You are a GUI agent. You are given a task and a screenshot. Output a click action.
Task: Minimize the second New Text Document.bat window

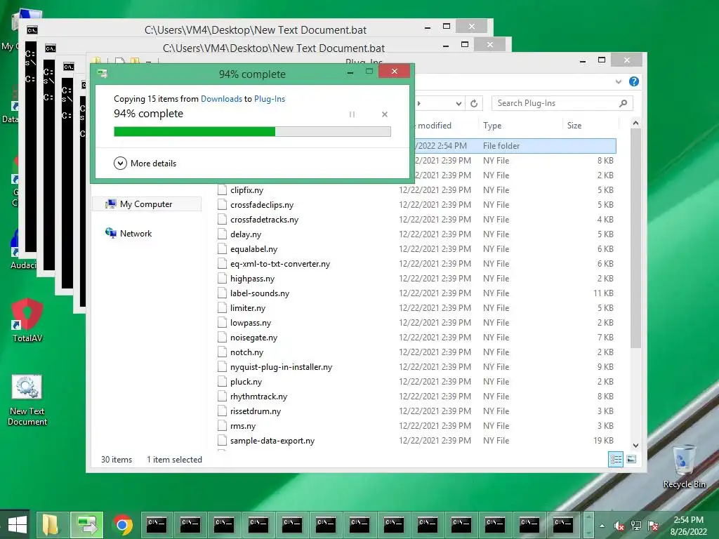[446, 46]
